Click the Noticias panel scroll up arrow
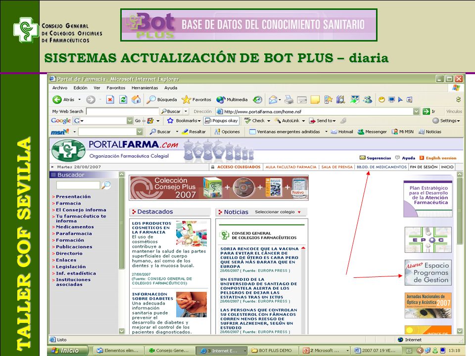The height and width of the screenshot is (356, 475). pyautogui.click(x=303, y=248)
